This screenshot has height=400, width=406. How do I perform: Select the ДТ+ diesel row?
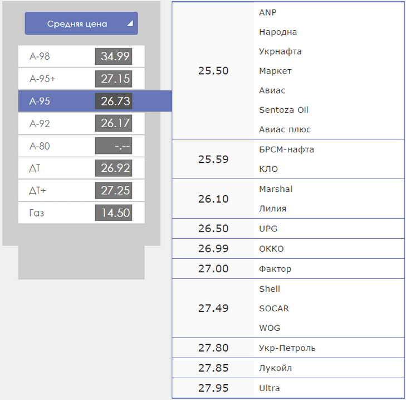click(x=81, y=190)
